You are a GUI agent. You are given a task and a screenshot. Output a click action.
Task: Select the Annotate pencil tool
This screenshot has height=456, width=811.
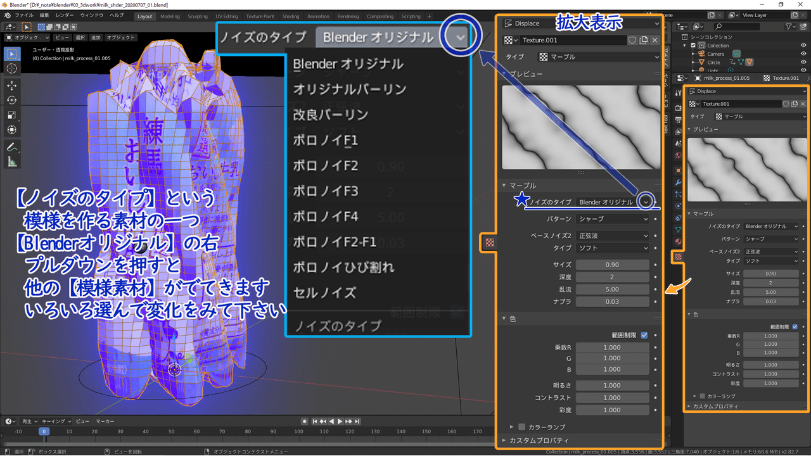click(12, 147)
